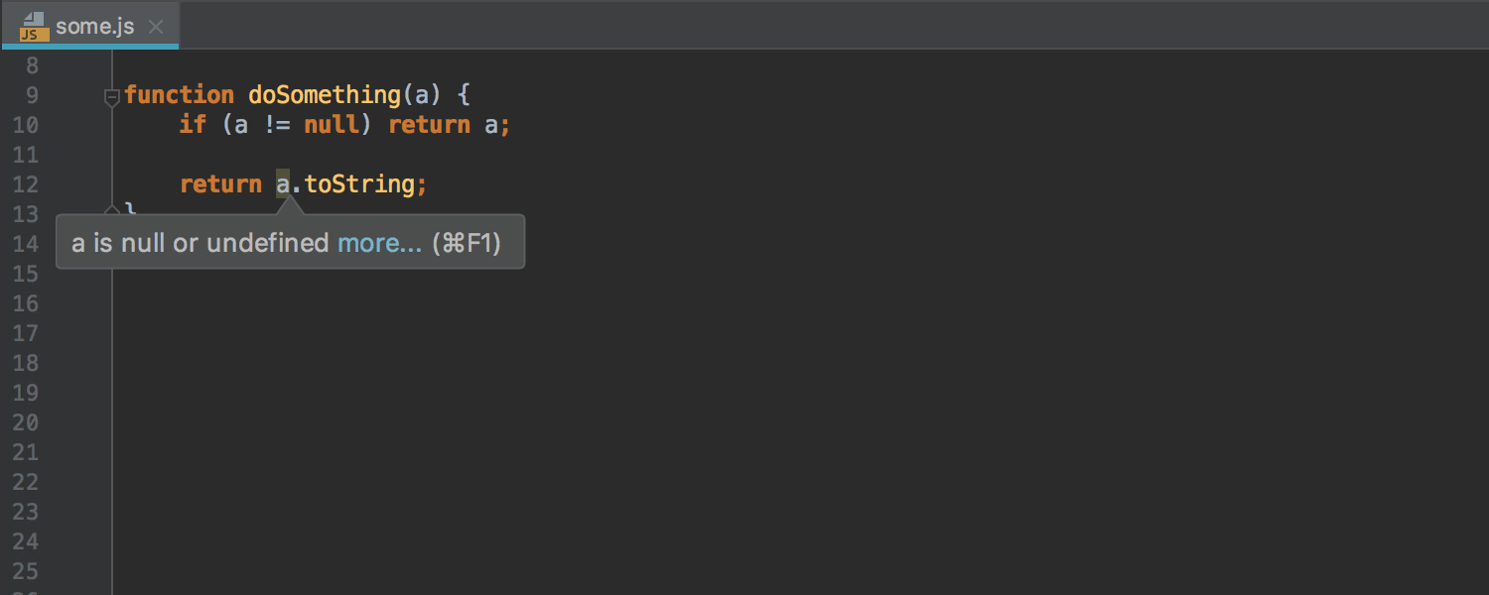
Task: Click the return keyword on line 12
Action: tap(220, 184)
